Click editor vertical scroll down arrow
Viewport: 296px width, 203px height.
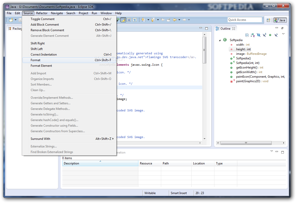(205, 139)
